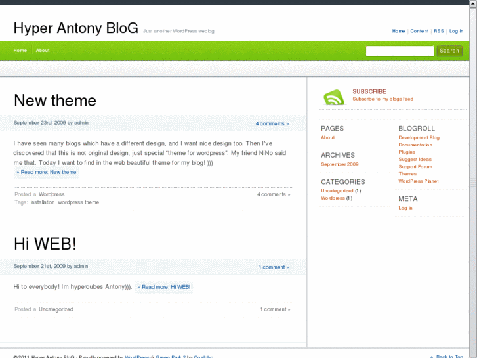Image resolution: width=477 pixels, height=358 pixels.
Task: Click Read more: Hi WEB! link
Action: [x=164, y=287]
